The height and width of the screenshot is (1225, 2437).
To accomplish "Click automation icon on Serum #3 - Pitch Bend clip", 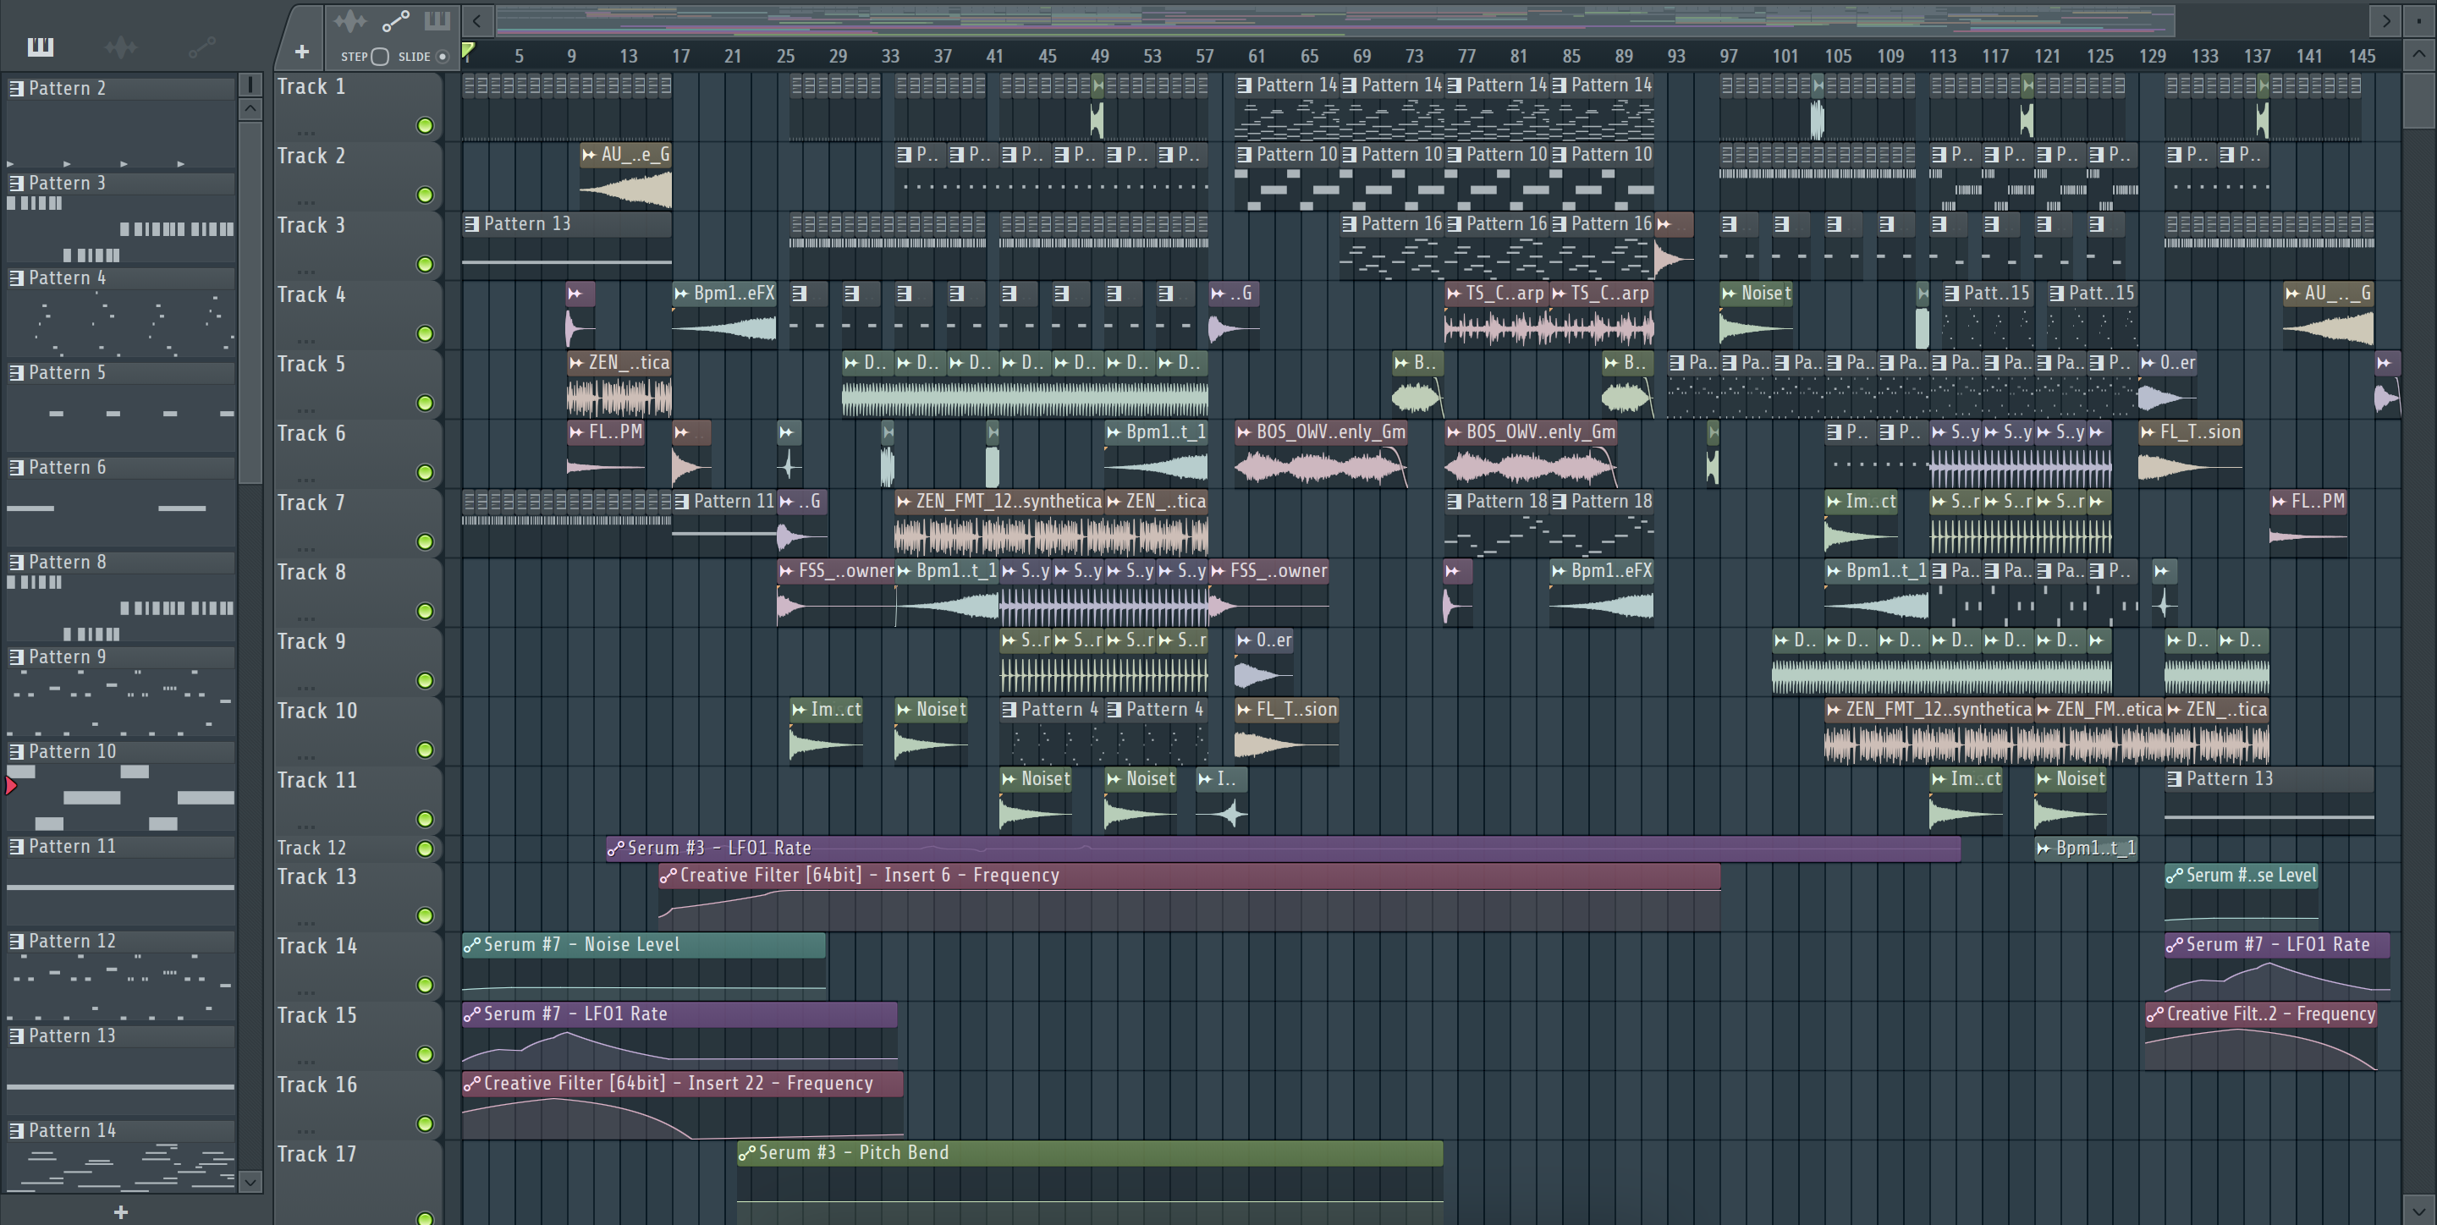I will [x=746, y=1153].
